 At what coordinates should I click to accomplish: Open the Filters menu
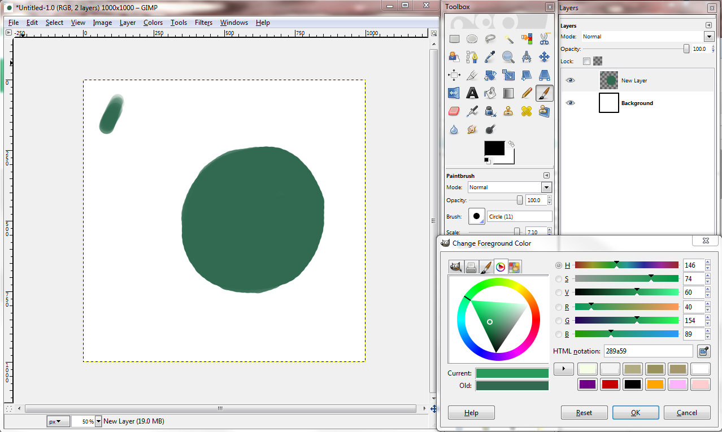tap(203, 23)
